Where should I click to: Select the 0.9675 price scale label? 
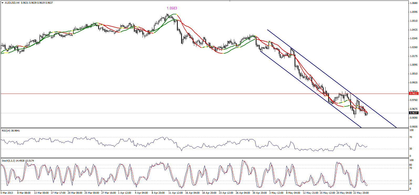(x=414, y=109)
